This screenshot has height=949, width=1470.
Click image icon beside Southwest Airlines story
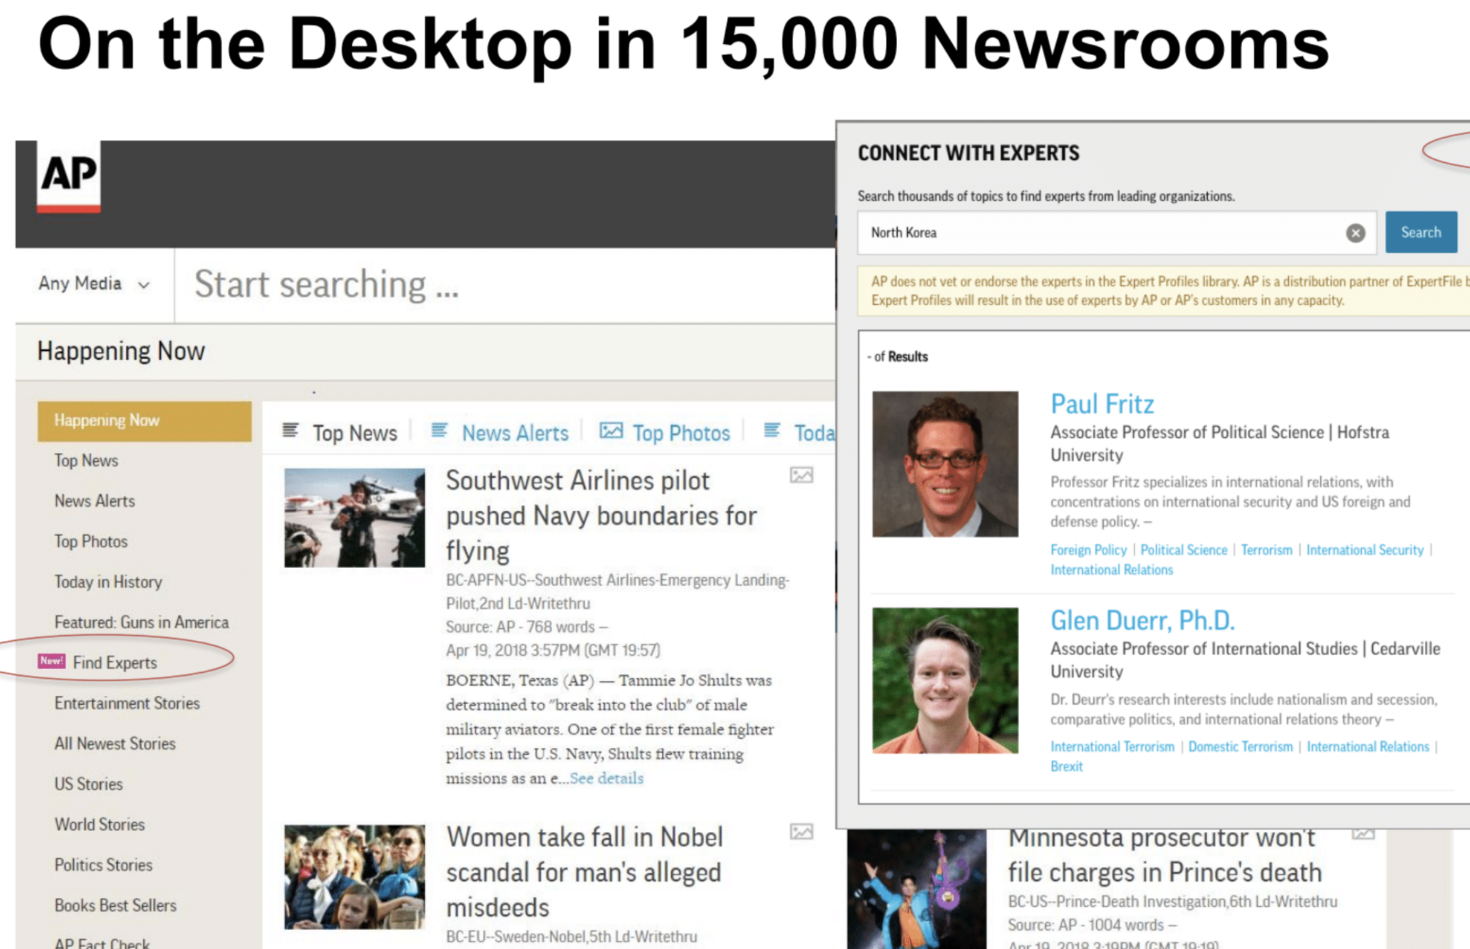click(x=801, y=475)
